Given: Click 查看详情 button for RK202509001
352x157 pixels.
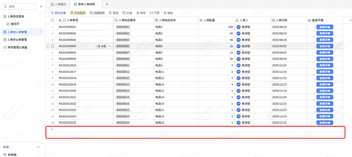Looking at the screenshot, I should tap(324, 27).
